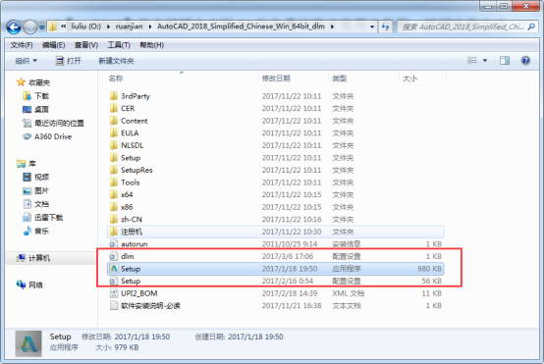544x364 pixels.
Task: Select the 库 libraries node
Action: [27, 164]
